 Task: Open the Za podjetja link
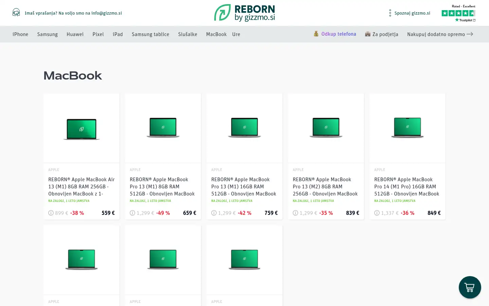point(385,34)
